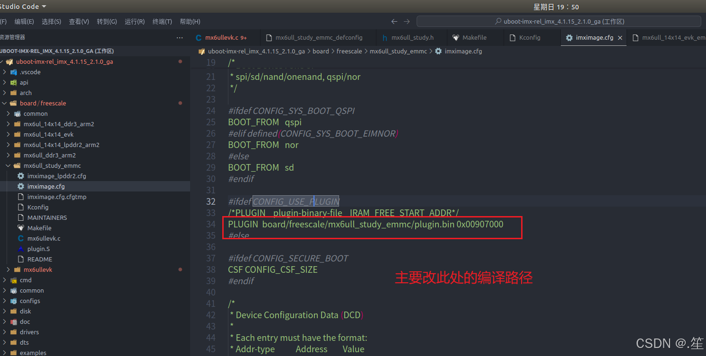Viewport: 706px width, 356px height.
Task: Click the gear icon beside imximage.cfg breadcrumb
Action: [439, 51]
